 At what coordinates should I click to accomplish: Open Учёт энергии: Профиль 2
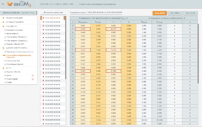17,41
